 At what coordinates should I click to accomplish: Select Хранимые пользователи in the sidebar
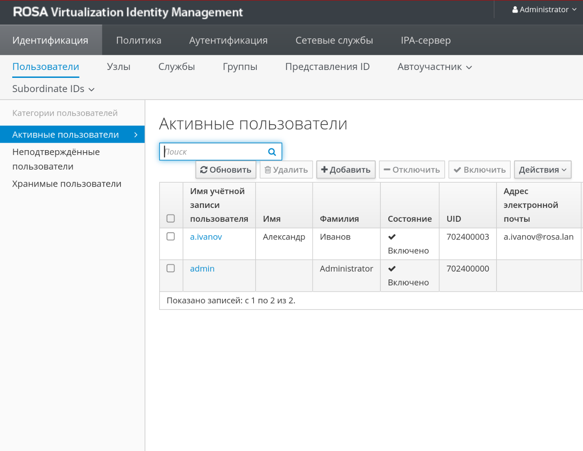(67, 184)
